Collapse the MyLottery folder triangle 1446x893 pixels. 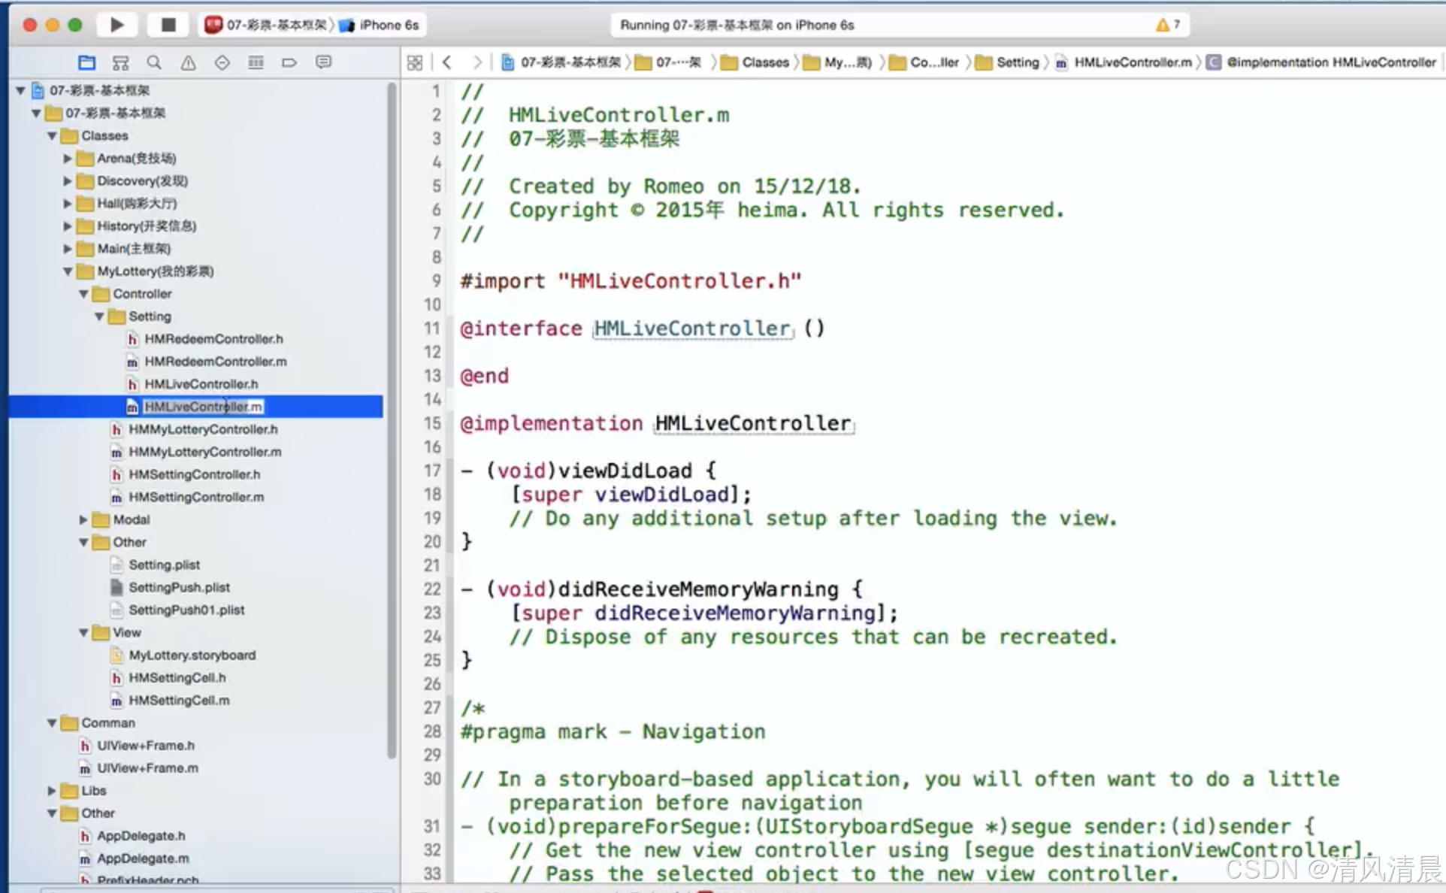(x=68, y=271)
